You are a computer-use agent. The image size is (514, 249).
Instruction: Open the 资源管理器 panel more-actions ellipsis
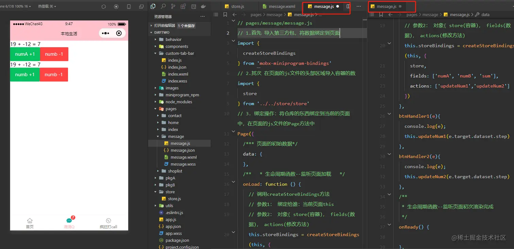click(203, 16)
